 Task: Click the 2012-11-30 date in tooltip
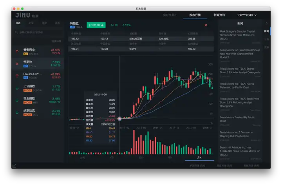pos(100,94)
